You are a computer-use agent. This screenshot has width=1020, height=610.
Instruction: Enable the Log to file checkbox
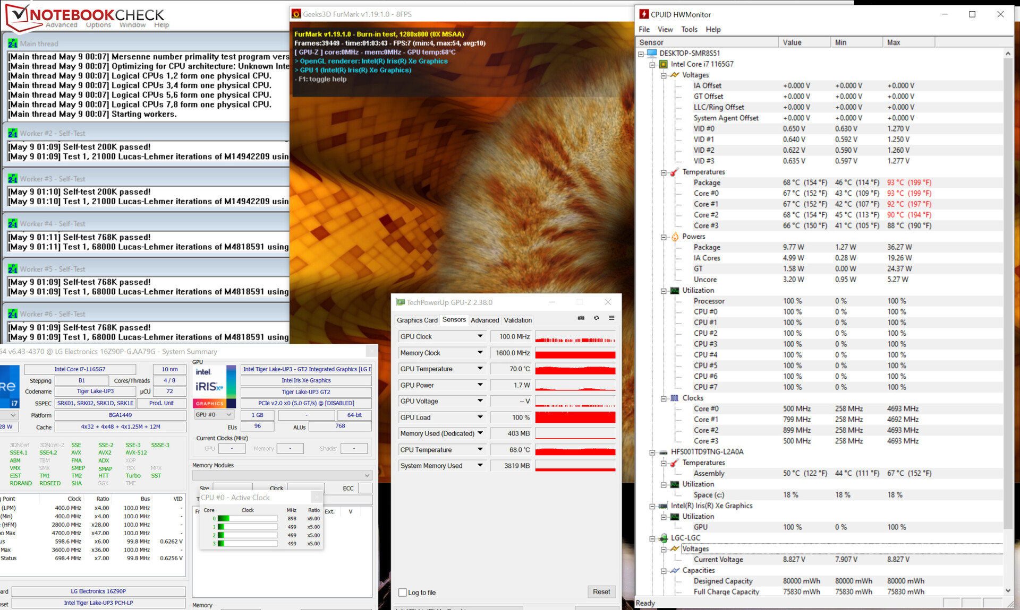[x=402, y=592]
